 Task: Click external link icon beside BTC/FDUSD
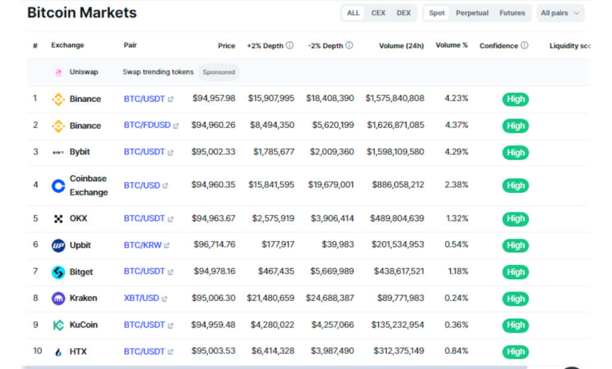[176, 126]
